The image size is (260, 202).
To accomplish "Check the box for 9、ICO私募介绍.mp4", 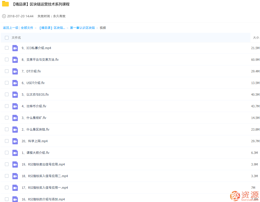I will coord(7,48).
